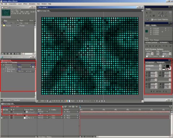173x138 pixels.
Task: Click the Play button in Time Controls
Action: tap(154, 46)
